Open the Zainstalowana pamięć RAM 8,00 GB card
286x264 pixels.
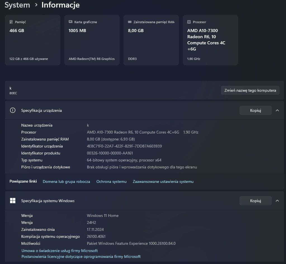coord(151,40)
